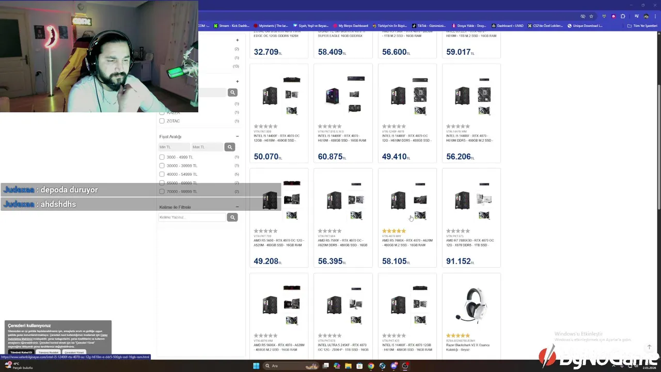The width and height of the screenshot is (661, 372).
Task: Open the Intel Ultra 5 245KF product title
Action: (x=343, y=347)
